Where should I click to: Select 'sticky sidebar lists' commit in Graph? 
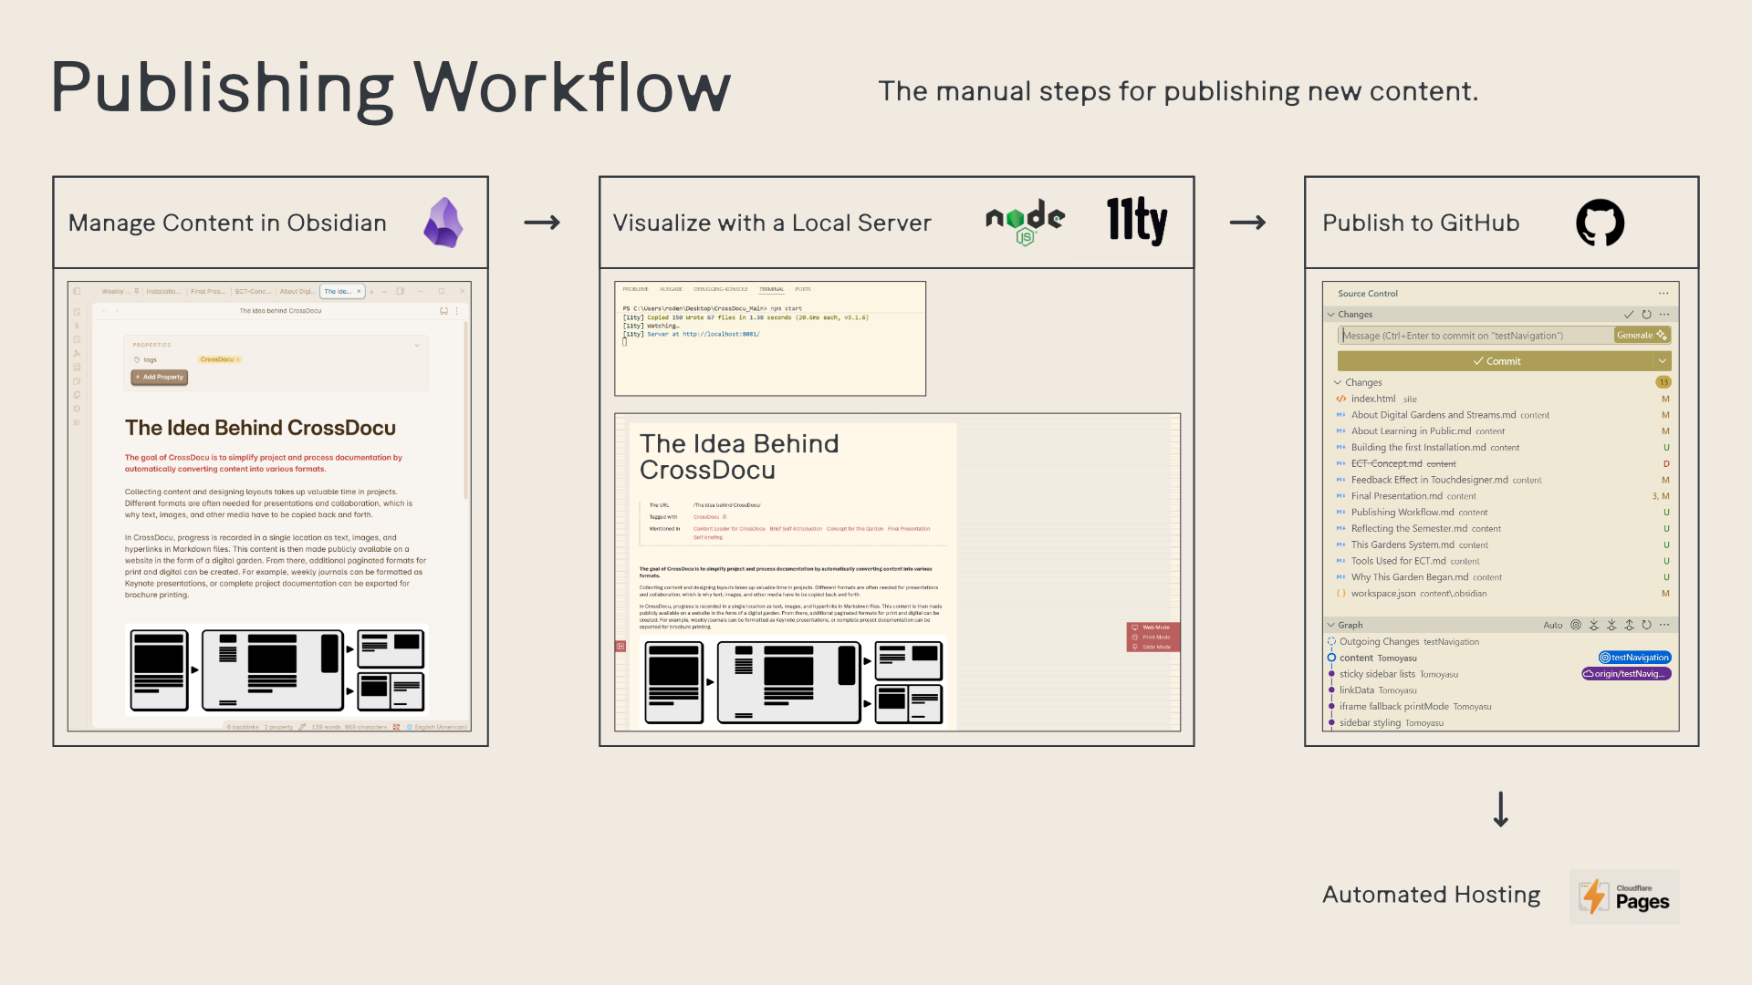click(1377, 674)
